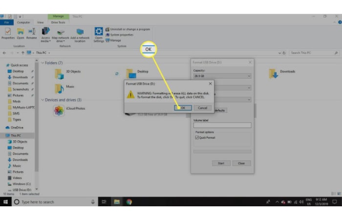Click the Open ribbon icon

(x=21, y=33)
